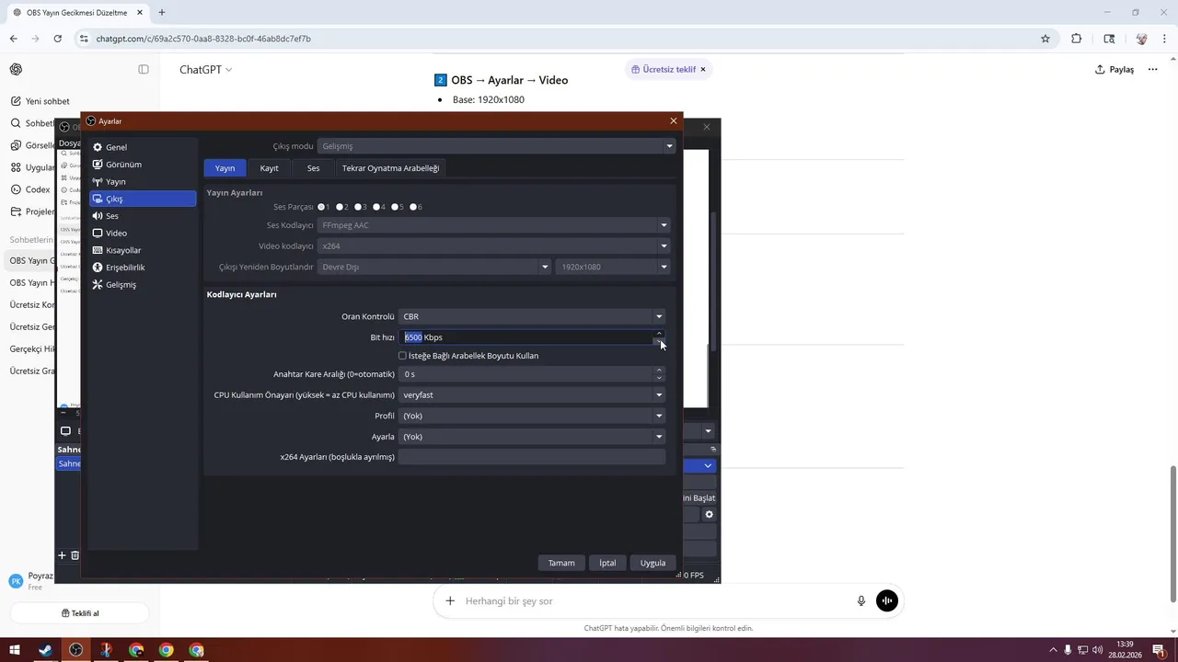Bookmark page with star icon
The height and width of the screenshot is (662, 1178).
coord(1045,39)
